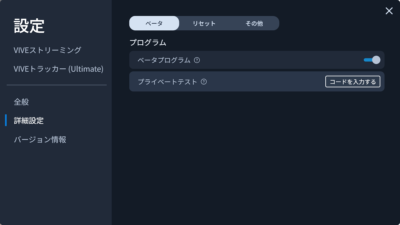Select VIVEトラッカー (Ultimate) in sidebar
Screen dimensions: 400x225
coord(58,69)
